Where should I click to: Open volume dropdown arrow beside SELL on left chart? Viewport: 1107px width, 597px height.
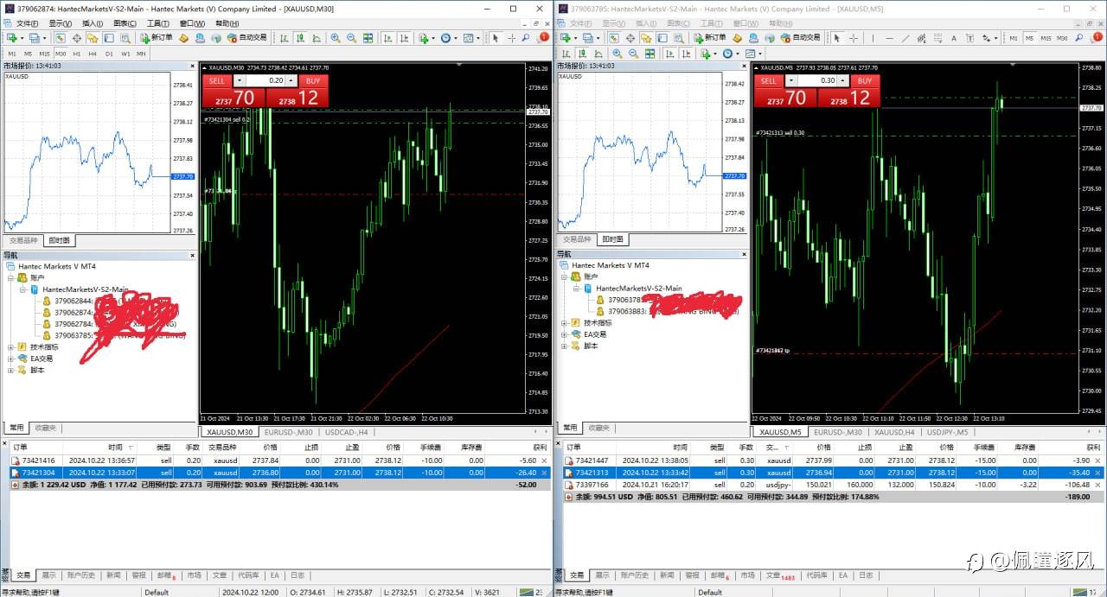coord(239,80)
